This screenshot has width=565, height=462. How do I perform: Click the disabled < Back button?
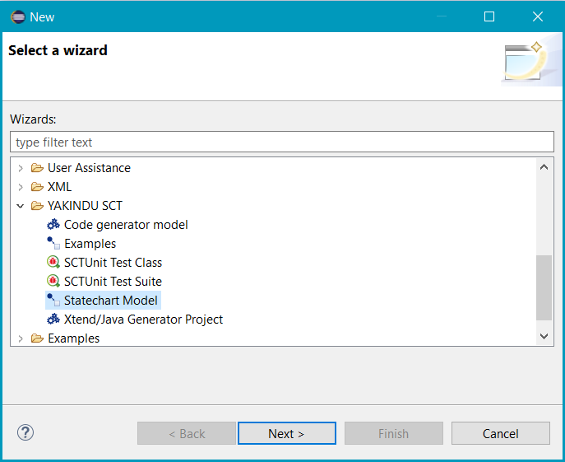click(187, 433)
